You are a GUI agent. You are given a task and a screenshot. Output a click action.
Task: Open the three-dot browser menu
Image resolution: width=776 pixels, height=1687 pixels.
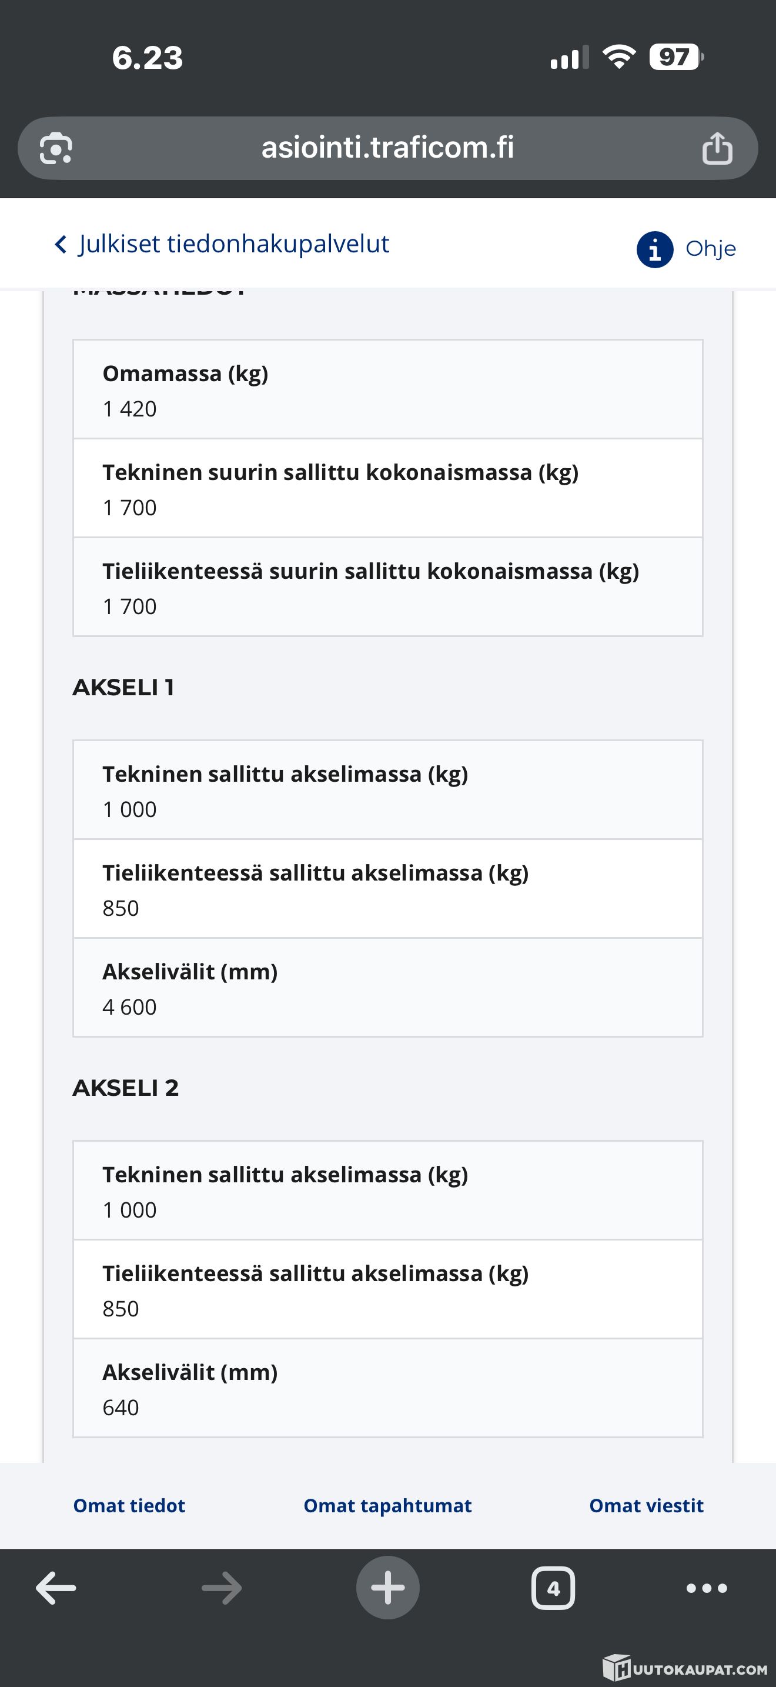[707, 1588]
